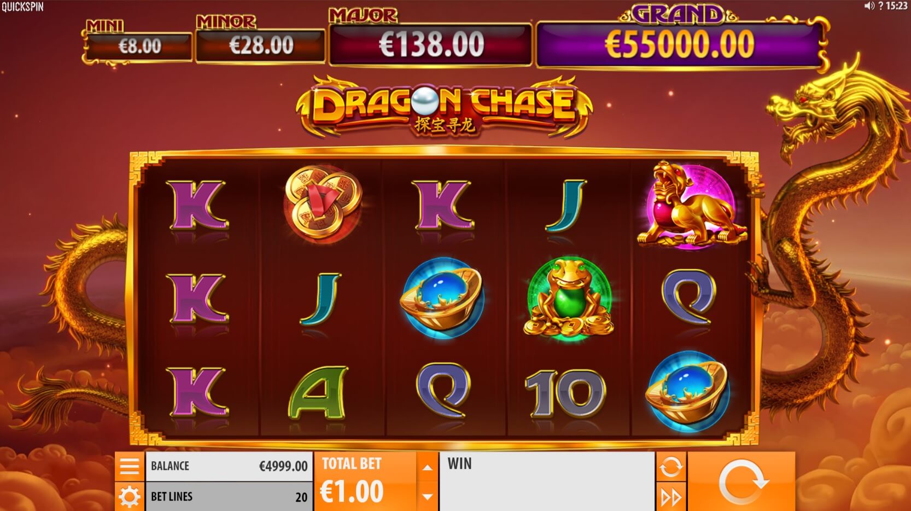Open the settings gear icon
The width and height of the screenshot is (911, 511).
130,497
